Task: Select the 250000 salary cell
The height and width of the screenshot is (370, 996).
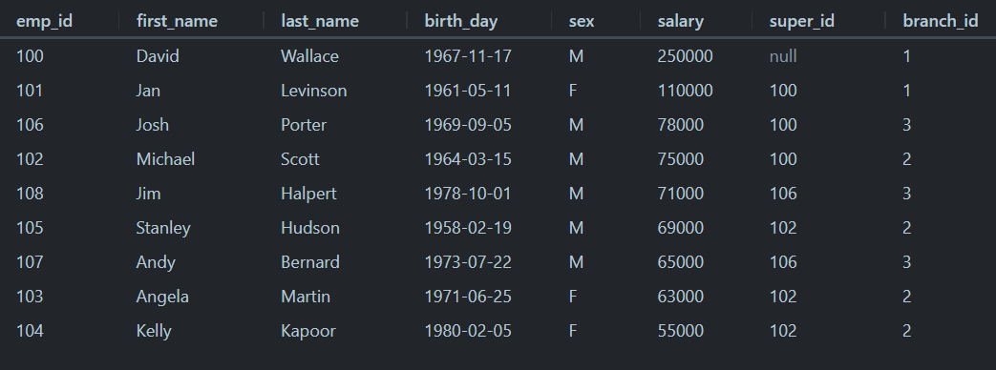Action: tap(685, 56)
